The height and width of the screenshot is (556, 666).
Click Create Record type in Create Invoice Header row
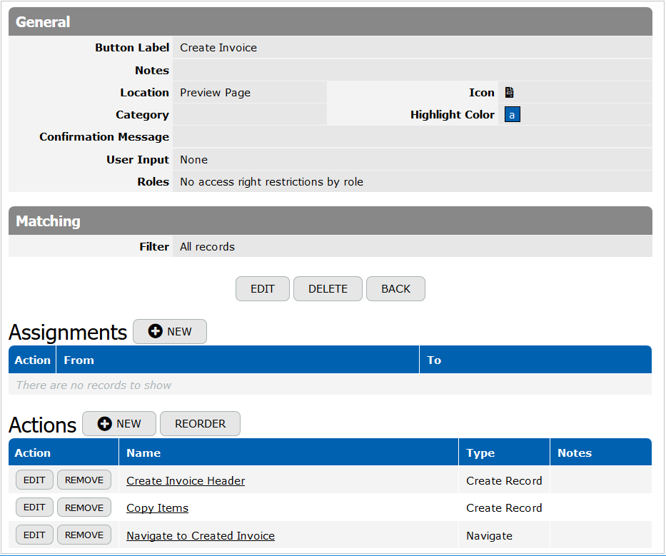coord(504,481)
